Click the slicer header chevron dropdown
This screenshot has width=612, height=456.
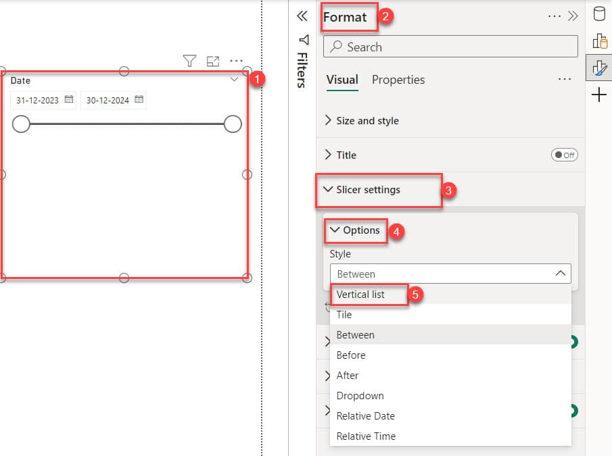(x=234, y=80)
